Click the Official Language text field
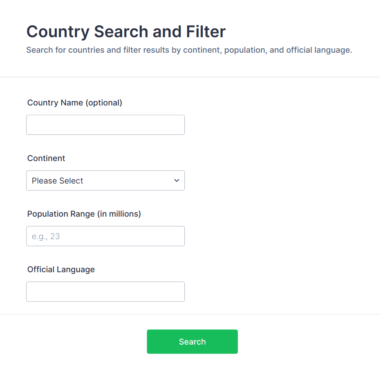This screenshot has height=374, width=380. click(x=105, y=291)
